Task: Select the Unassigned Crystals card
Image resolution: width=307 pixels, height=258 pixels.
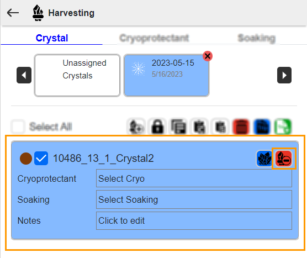Action: (x=77, y=76)
